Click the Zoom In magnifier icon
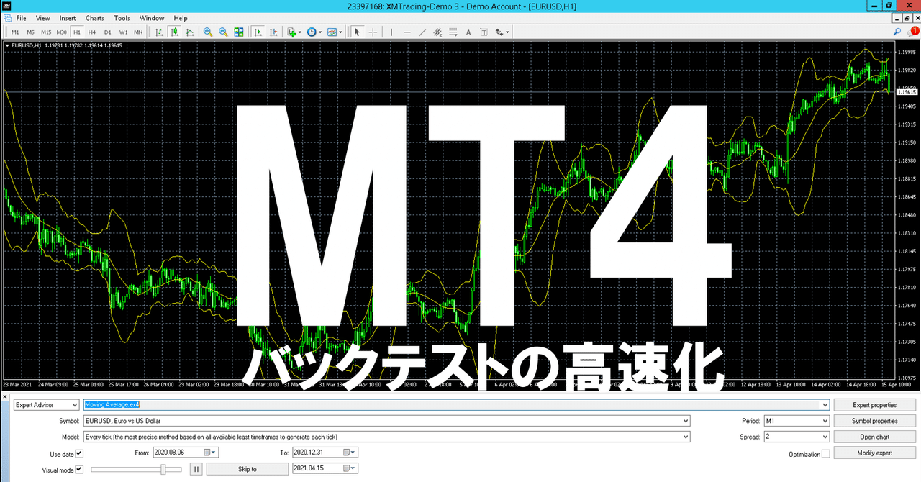This screenshot has width=921, height=482. click(207, 32)
